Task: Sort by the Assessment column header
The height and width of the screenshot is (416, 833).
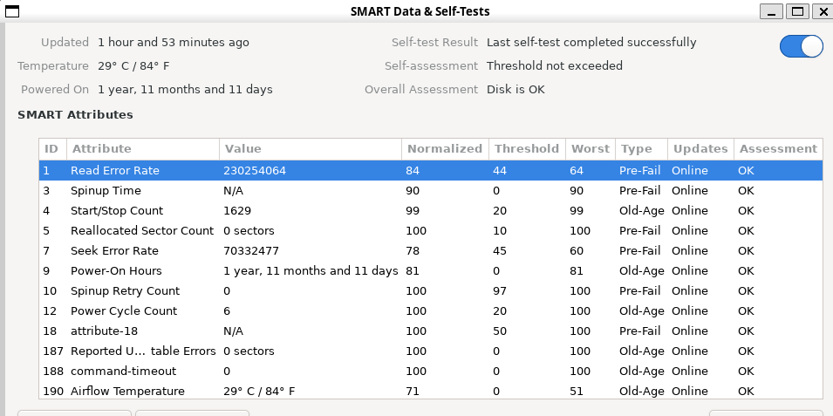Action: [778, 149]
